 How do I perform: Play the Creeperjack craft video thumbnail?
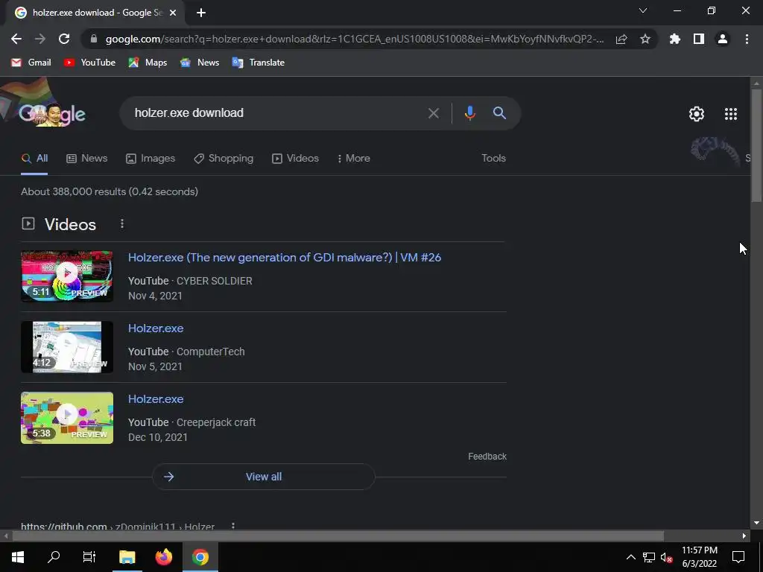click(x=67, y=418)
